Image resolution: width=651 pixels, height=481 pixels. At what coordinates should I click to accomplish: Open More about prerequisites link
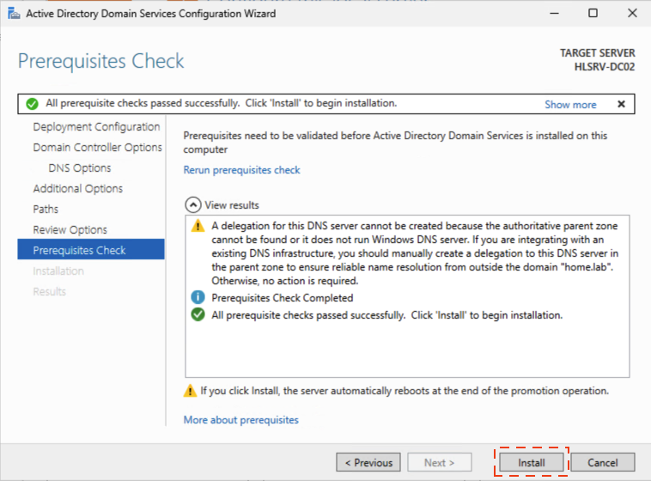[240, 420]
